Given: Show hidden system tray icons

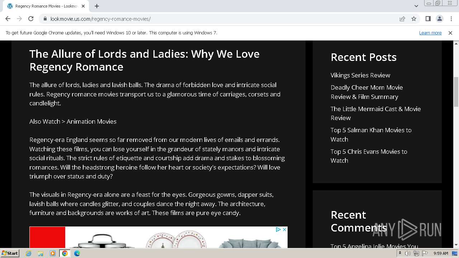Looking at the screenshot, I should click(400, 253).
